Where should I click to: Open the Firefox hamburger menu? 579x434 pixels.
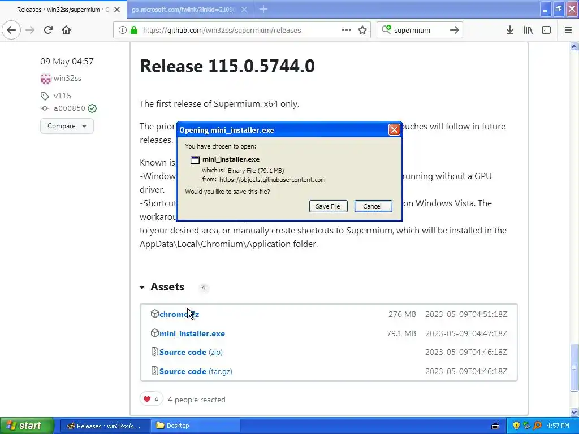coord(568,31)
